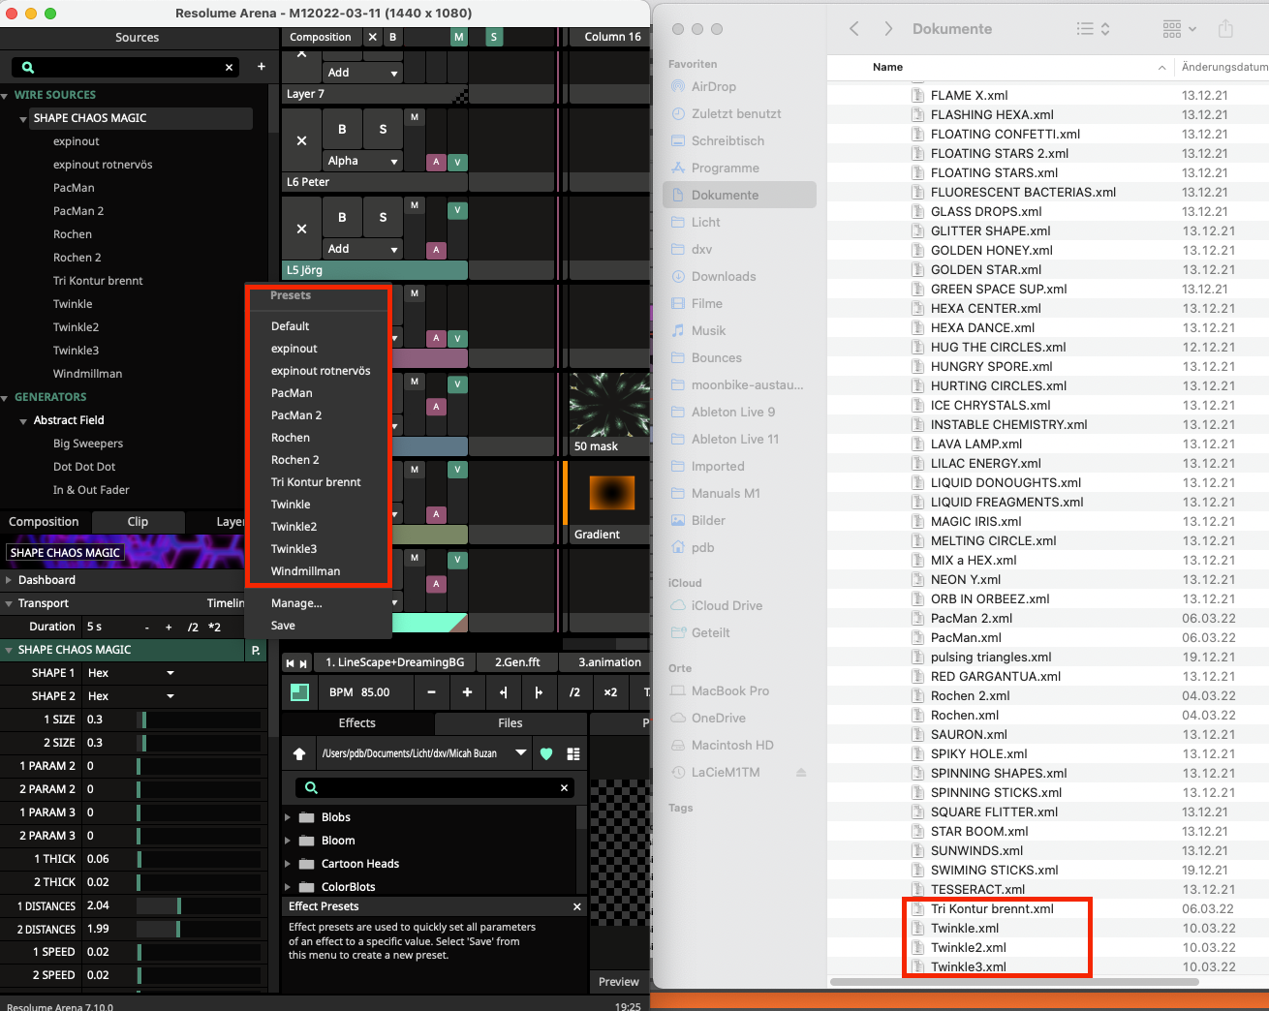This screenshot has width=1269, height=1011.
Task: Open the Alpha blend mode dropdown
Action: point(363,161)
